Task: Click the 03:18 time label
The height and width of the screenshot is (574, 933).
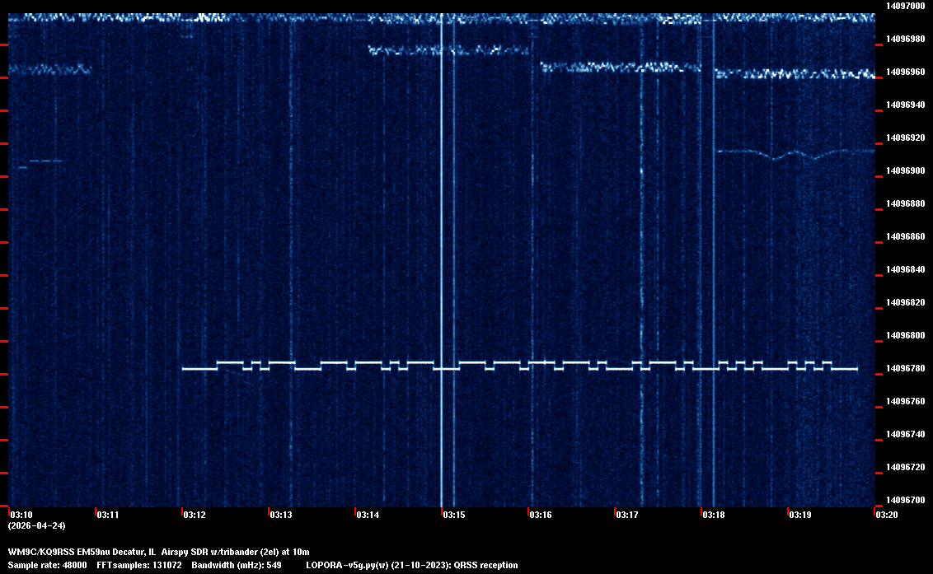Action: tap(713, 515)
